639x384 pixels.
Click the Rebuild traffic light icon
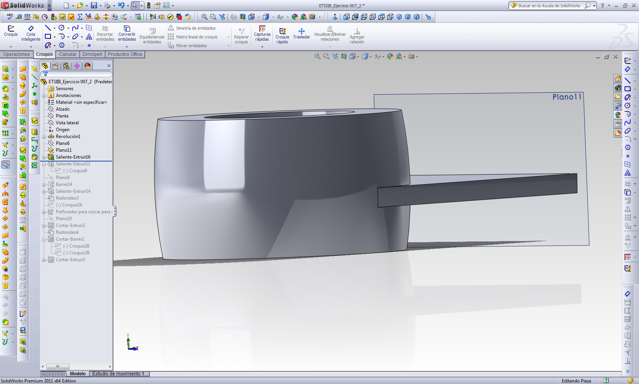coord(149,5)
